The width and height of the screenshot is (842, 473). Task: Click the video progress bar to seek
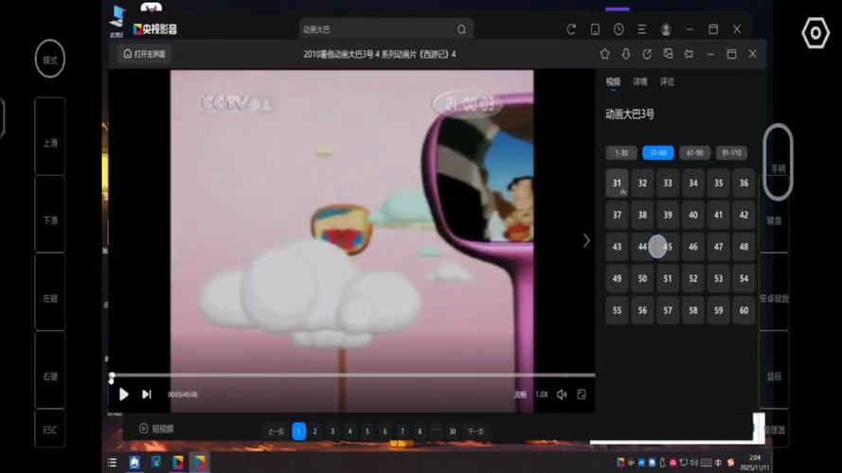pos(351,375)
